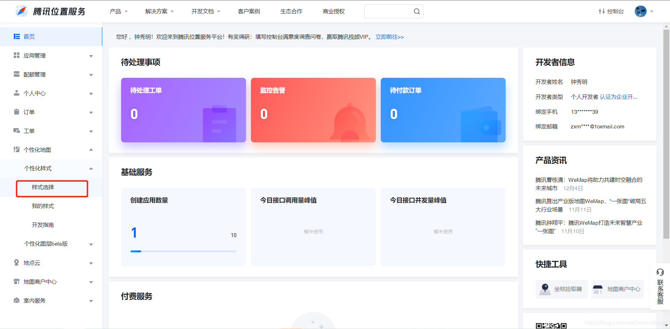
Task: Expand 地图商户中心 sidebar arrow
Action: point(91,282)
